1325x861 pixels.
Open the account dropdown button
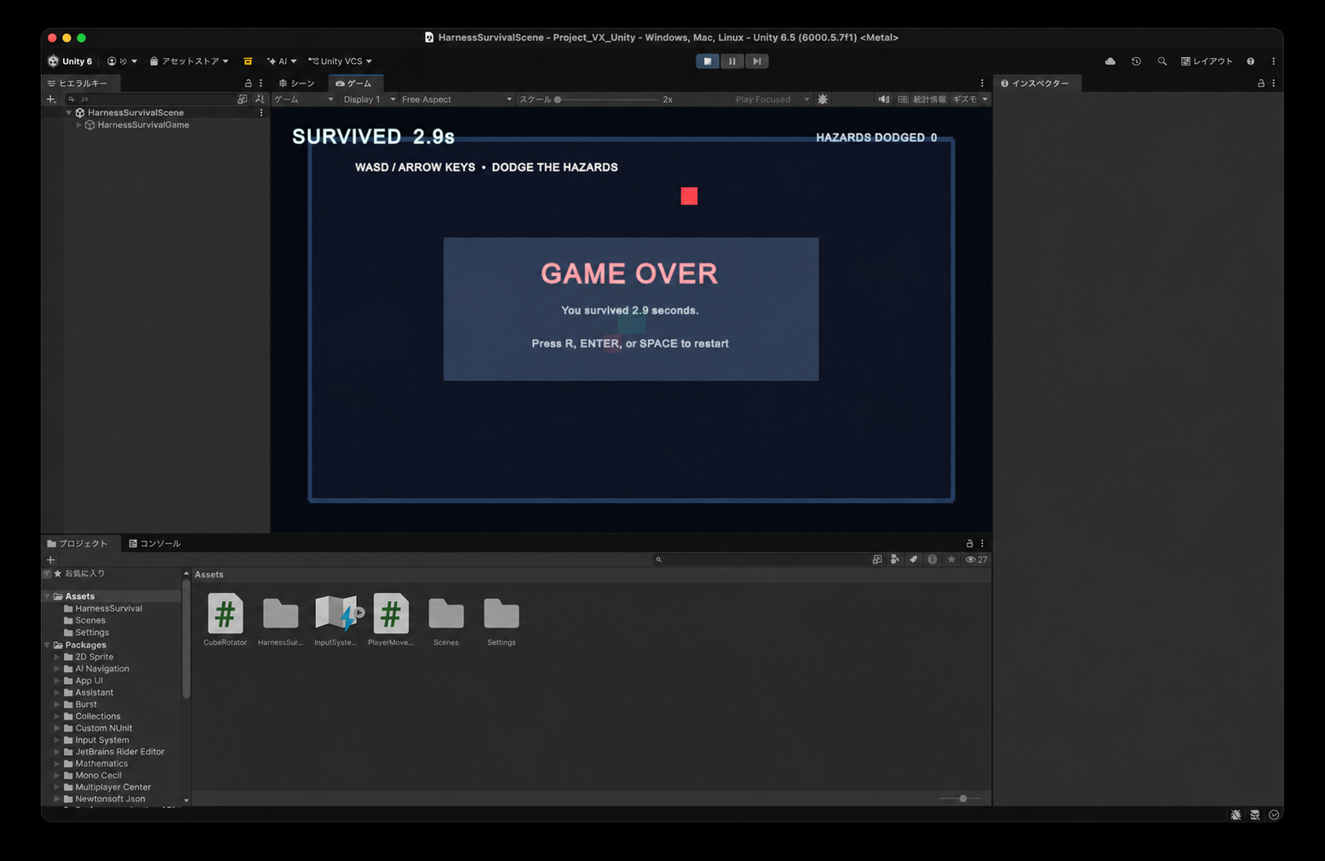click(x=122, y=61)
